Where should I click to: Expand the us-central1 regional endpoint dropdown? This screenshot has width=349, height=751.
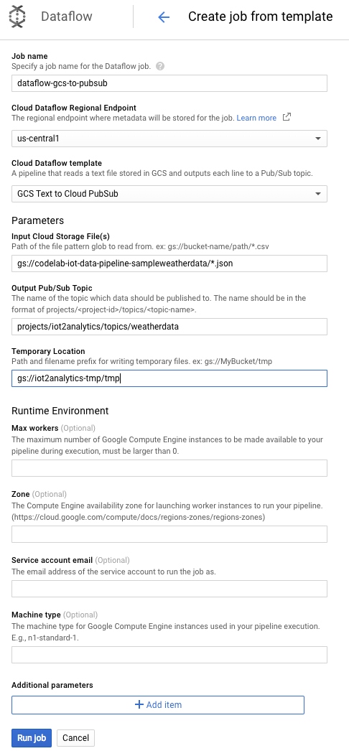(169, 139)
